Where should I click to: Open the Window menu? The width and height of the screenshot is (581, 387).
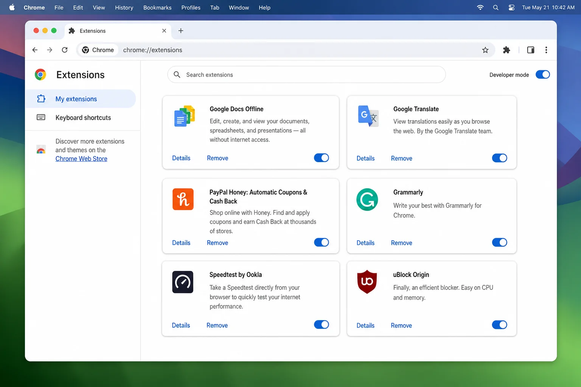[x=239, y=8]
